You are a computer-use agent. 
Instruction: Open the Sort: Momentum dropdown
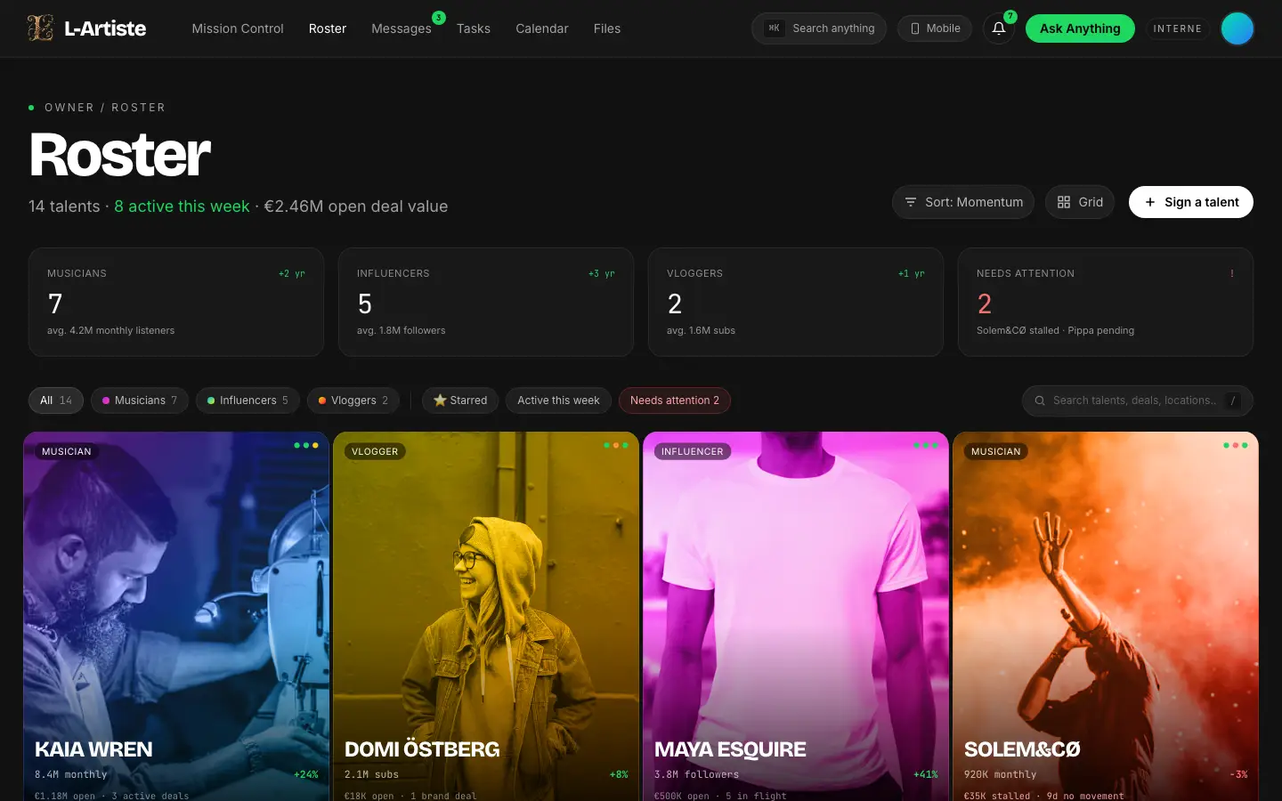[x=963, y=202]
